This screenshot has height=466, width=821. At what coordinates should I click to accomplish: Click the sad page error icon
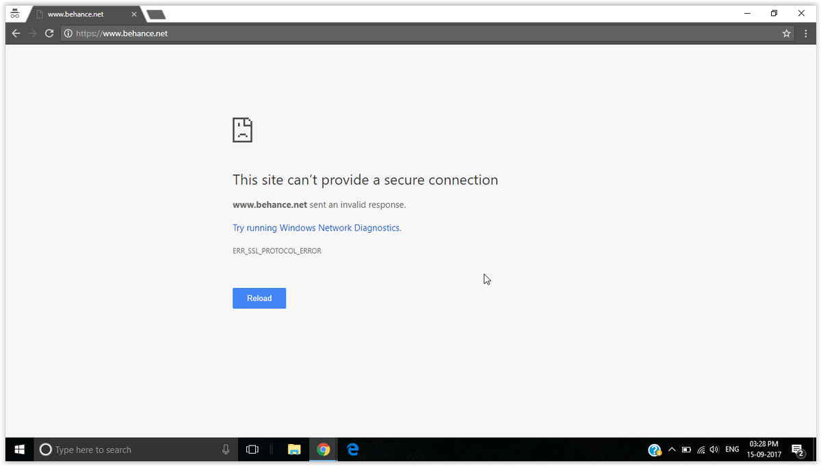click(243, 129)
